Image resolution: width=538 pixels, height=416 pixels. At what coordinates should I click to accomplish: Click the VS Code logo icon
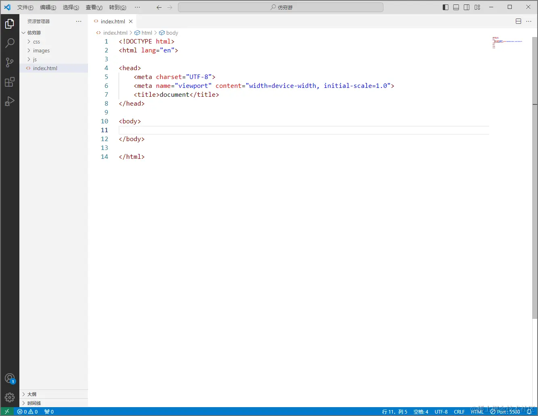(7, 7)
